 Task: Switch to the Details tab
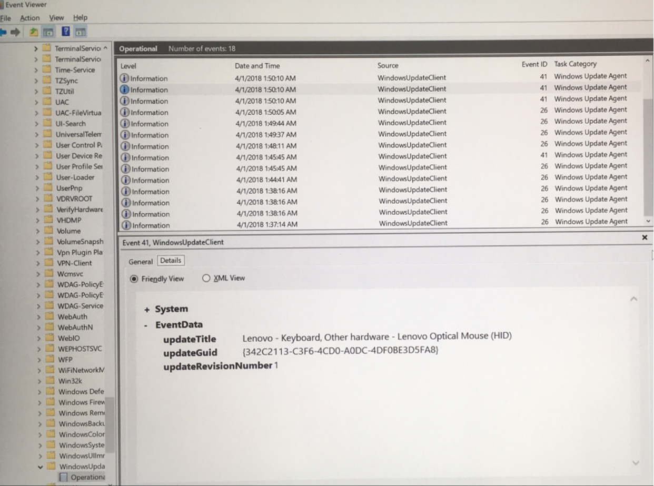tap(171, 261)
